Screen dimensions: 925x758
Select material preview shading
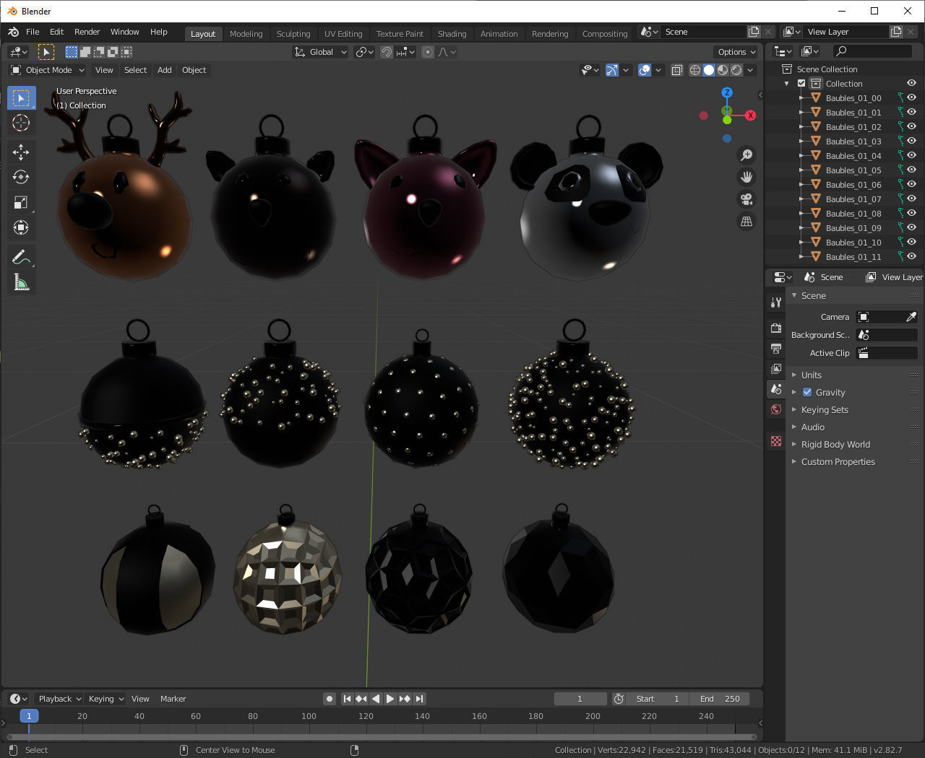point(723,70)
